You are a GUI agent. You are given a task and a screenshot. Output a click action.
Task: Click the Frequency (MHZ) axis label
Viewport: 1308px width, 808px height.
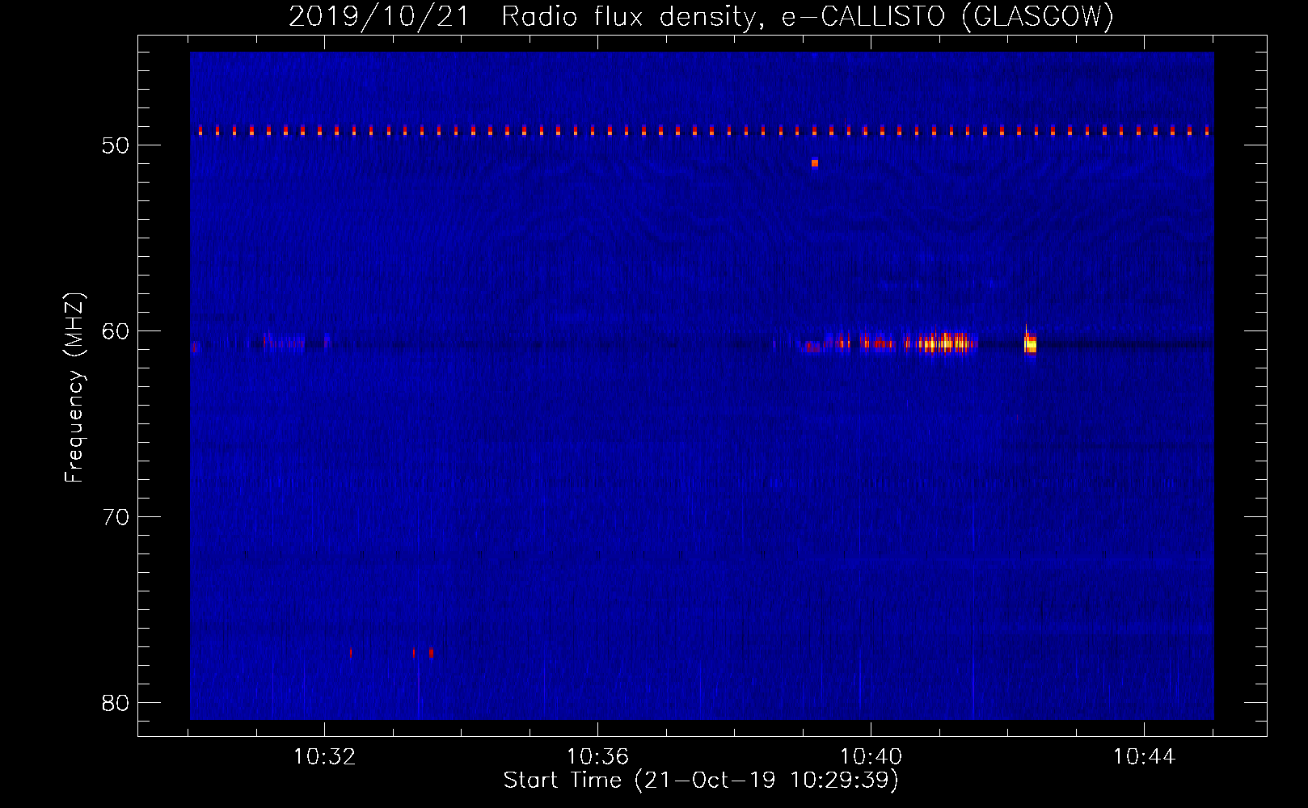coord(74,388)
